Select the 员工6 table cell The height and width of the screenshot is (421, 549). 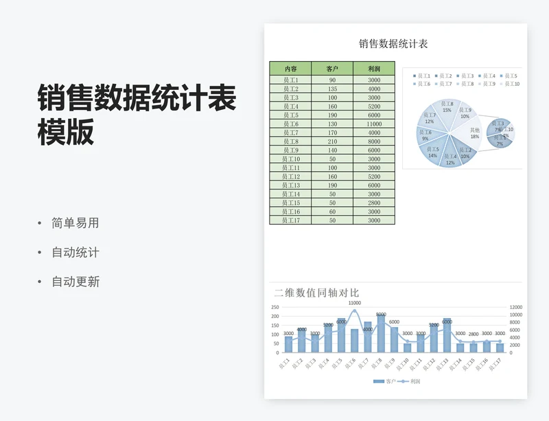click(290, 124)
